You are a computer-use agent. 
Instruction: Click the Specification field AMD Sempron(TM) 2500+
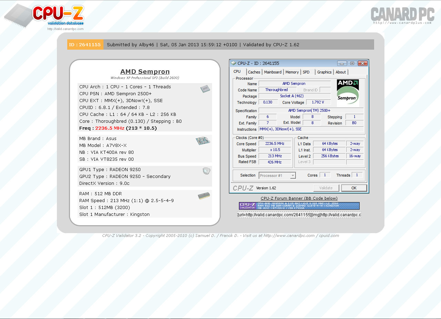[311, 110]
